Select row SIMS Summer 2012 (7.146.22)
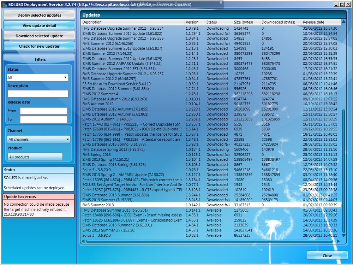Screen dimensions: 353x265 (211, 54)
